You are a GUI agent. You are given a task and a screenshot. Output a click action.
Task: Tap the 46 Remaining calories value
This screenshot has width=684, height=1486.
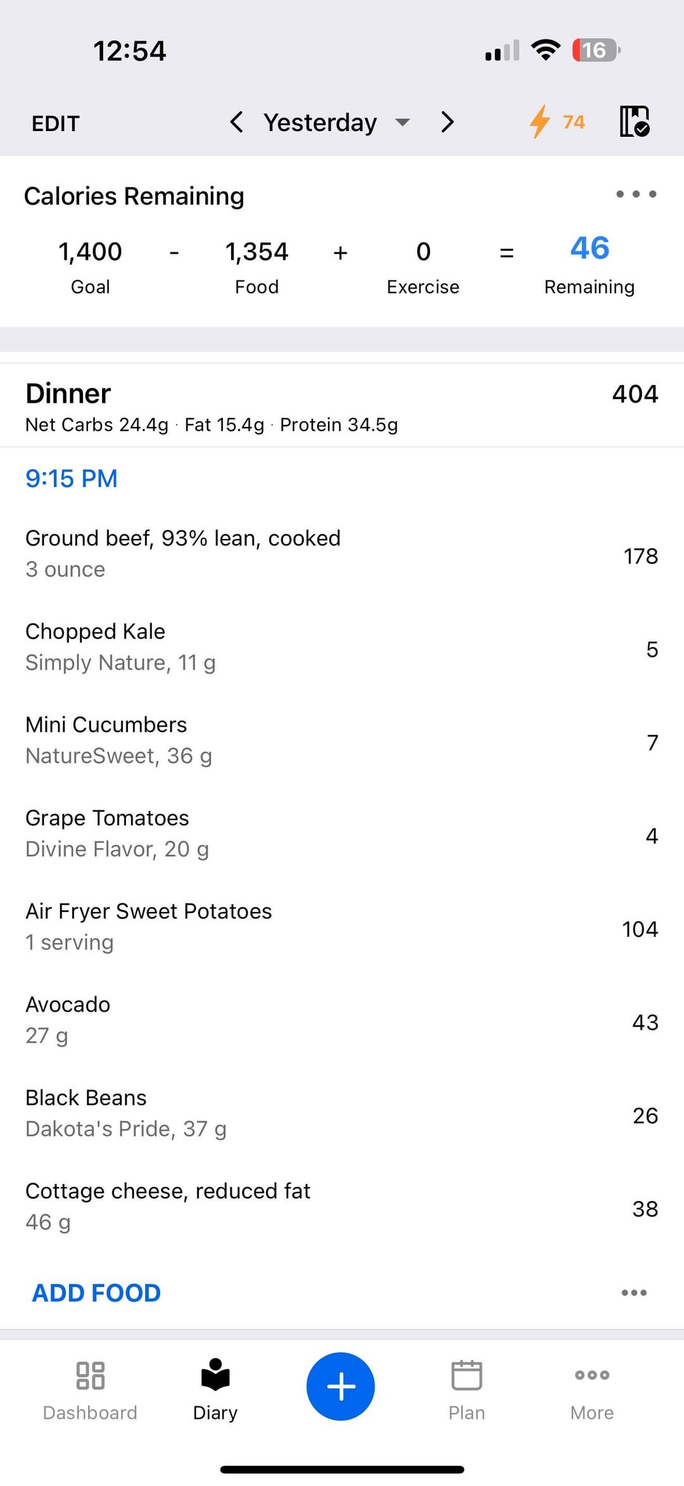coord(589,248)
